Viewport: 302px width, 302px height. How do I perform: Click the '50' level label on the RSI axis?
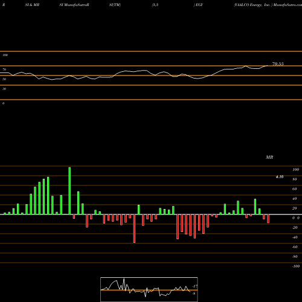[4, 79]
